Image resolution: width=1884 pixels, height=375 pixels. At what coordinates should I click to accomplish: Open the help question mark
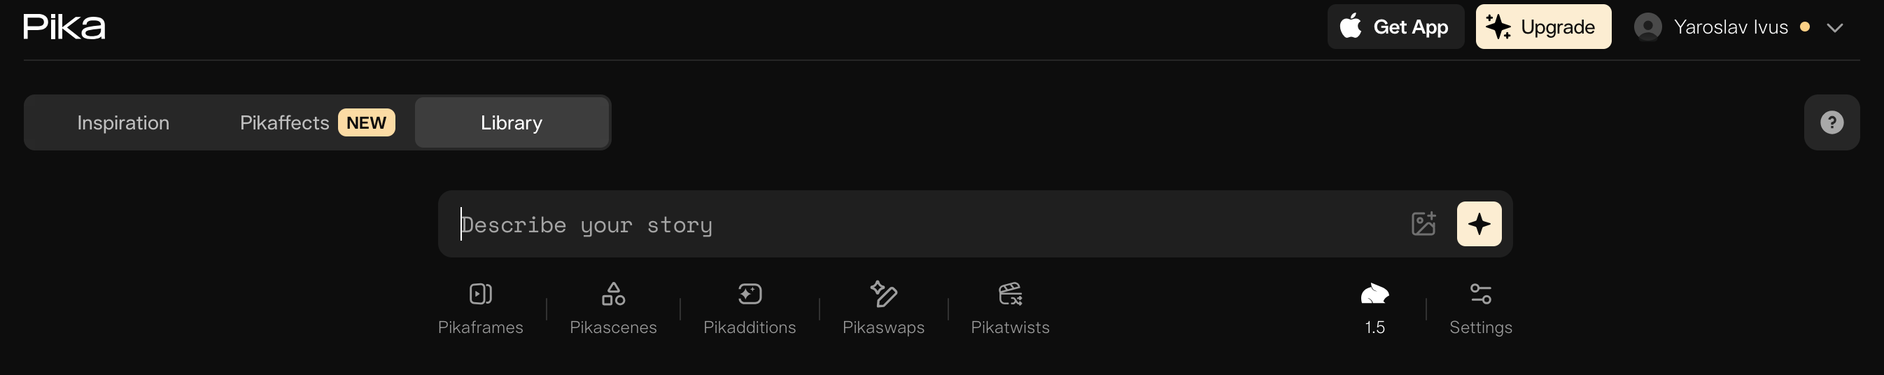(x=1831, y=123)
